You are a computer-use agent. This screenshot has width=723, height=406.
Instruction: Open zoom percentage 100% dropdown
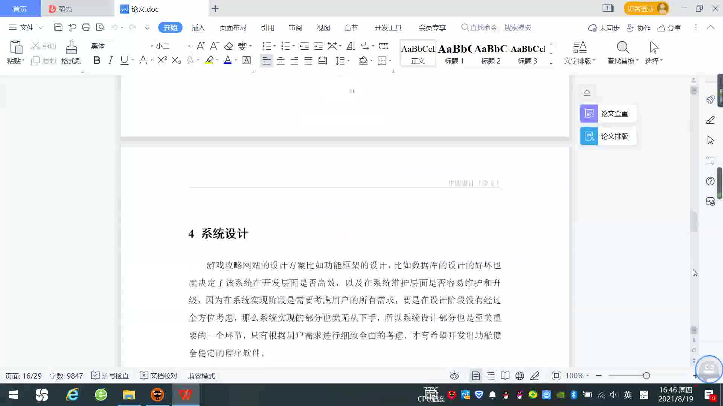pos(577,376)
